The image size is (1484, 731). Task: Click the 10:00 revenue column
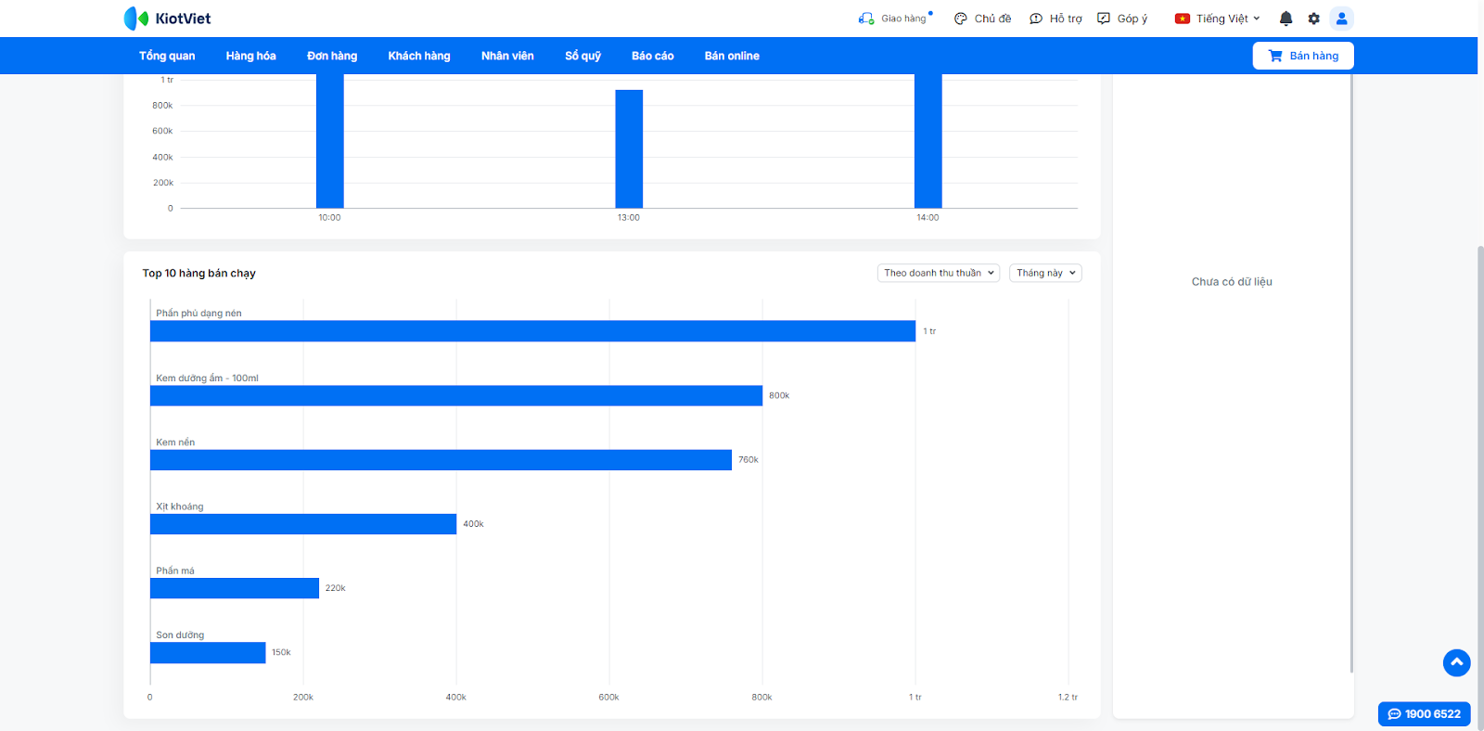tap(330, 141)
